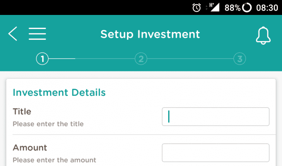Click the progress line between steps 2 and 3

click(190, 59)
